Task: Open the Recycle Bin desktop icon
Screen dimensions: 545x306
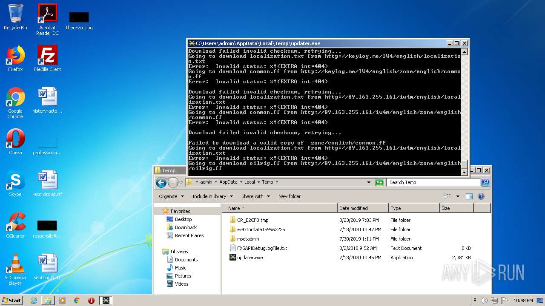Action: (15, 17)
